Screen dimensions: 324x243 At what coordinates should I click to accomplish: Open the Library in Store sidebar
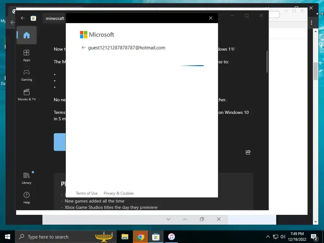click(x=27, y=178)
